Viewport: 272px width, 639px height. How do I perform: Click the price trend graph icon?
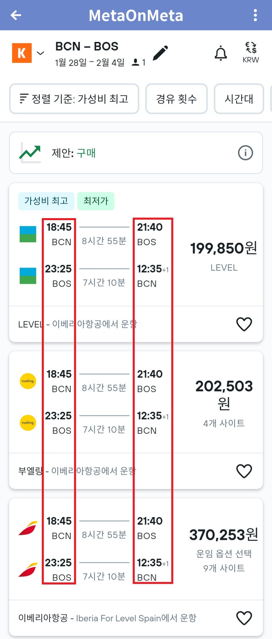30,152
